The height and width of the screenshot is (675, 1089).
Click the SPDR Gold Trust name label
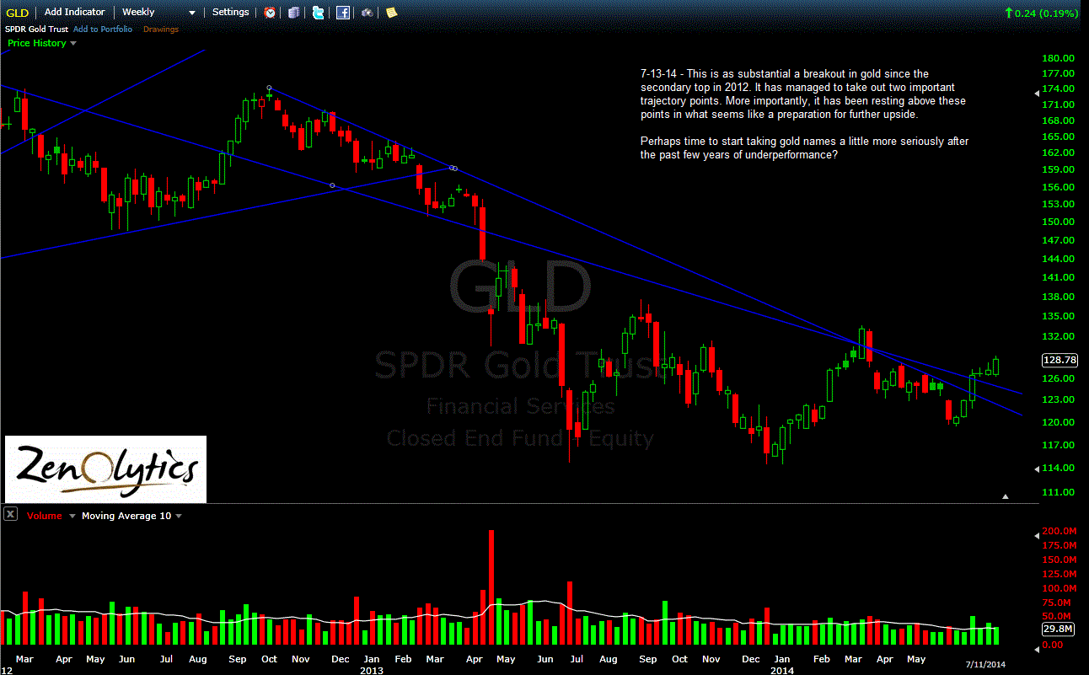click(x=36, y=29)
